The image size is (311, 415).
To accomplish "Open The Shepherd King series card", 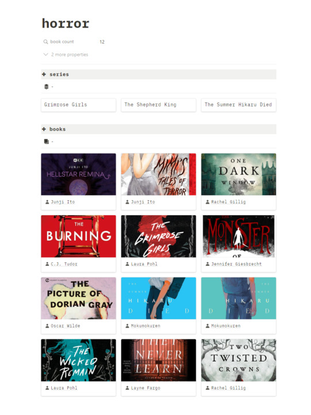I will pyautogui.click(x=158, y=105).
